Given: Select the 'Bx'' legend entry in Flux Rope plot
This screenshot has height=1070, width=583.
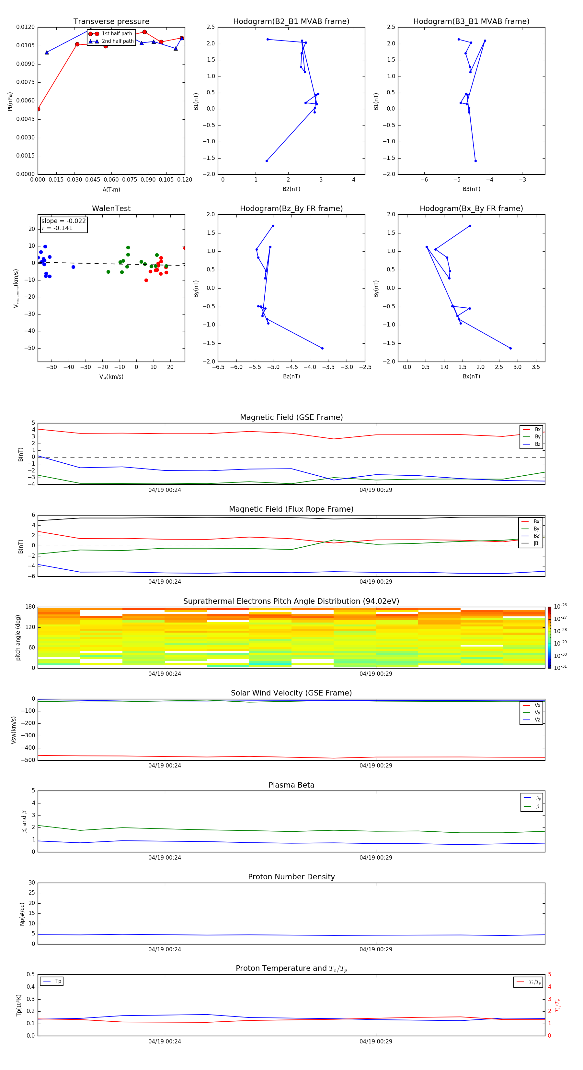Looking at the screenshot, I should pos(531,522).
